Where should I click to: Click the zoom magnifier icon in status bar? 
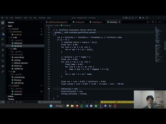coord(40,102)
